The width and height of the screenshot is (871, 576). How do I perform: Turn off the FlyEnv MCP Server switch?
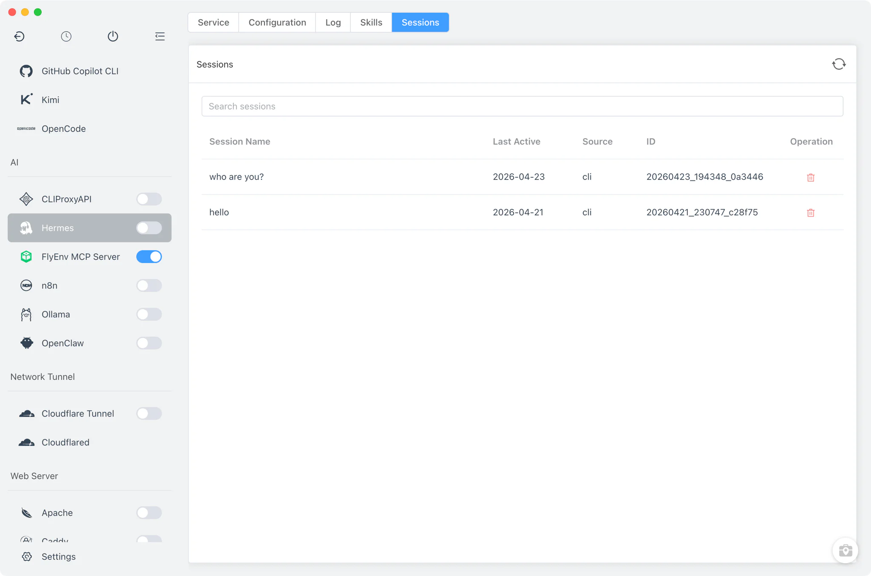point(149,257)
